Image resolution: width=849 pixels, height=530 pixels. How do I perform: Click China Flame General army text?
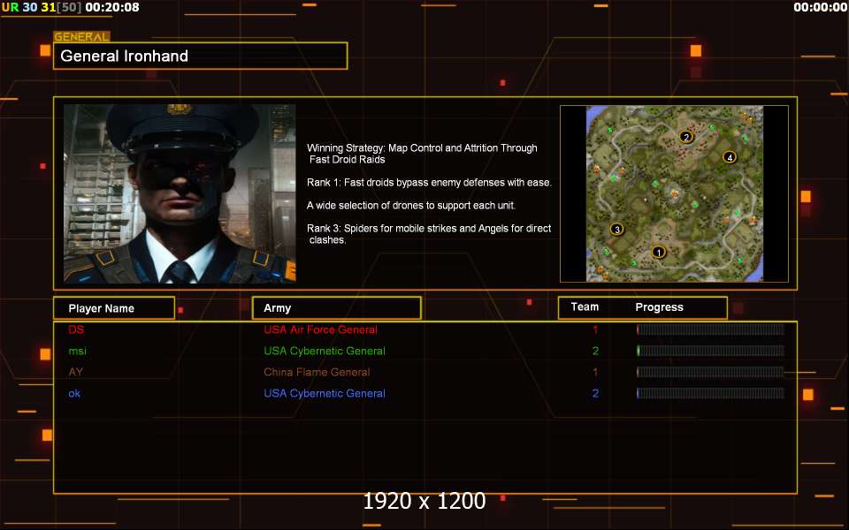tap(317, 372)
